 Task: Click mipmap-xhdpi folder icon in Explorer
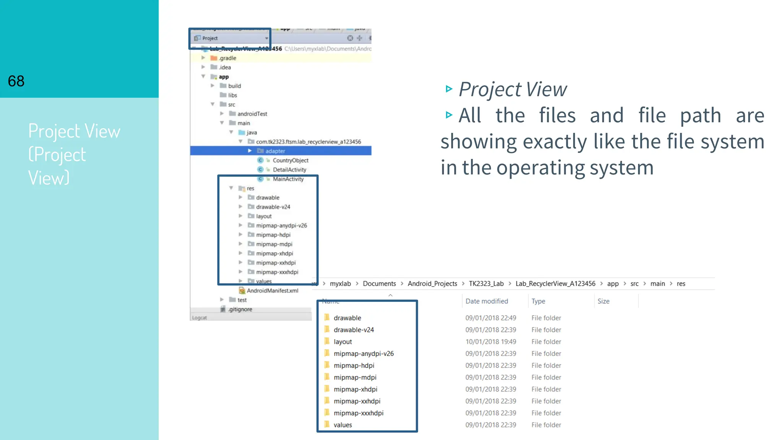(327, 389)
